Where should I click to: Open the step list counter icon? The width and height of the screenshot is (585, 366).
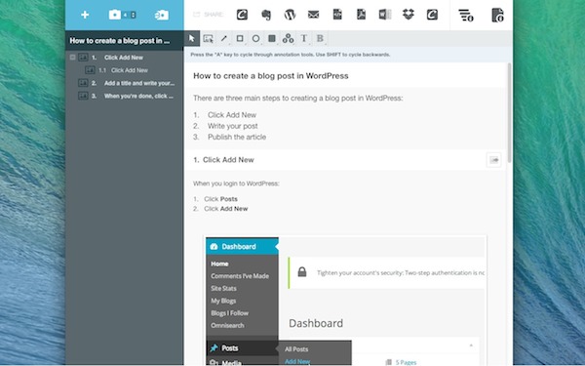[x=466, y=16]
